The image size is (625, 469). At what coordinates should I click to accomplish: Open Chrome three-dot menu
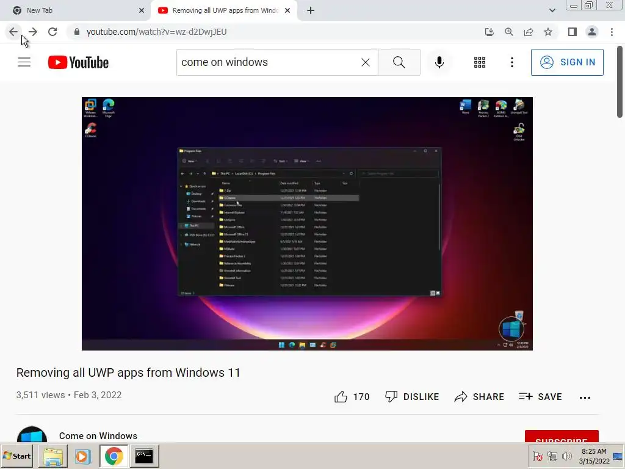[x=612, y=32]
